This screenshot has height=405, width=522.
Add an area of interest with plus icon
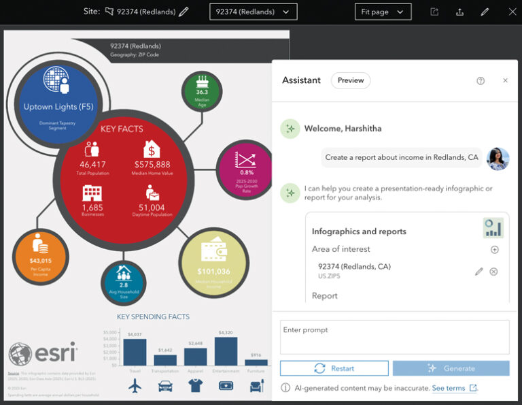click(495, 249)
